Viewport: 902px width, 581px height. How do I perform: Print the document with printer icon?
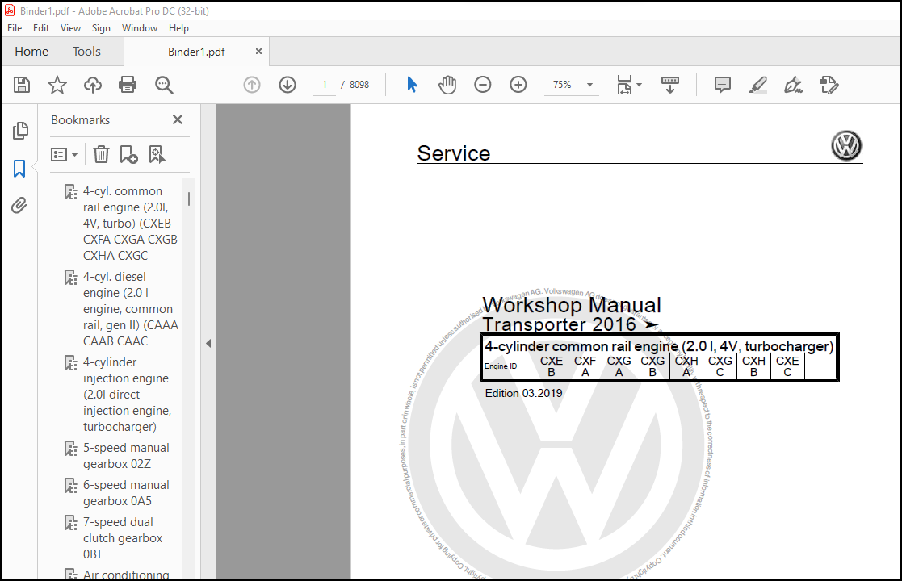coord(128,85)
